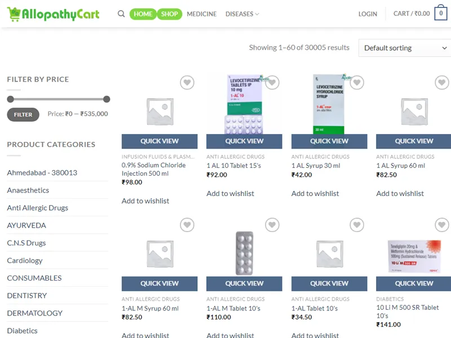Open placeholder image of Sodium Chloride Injection

160,112
